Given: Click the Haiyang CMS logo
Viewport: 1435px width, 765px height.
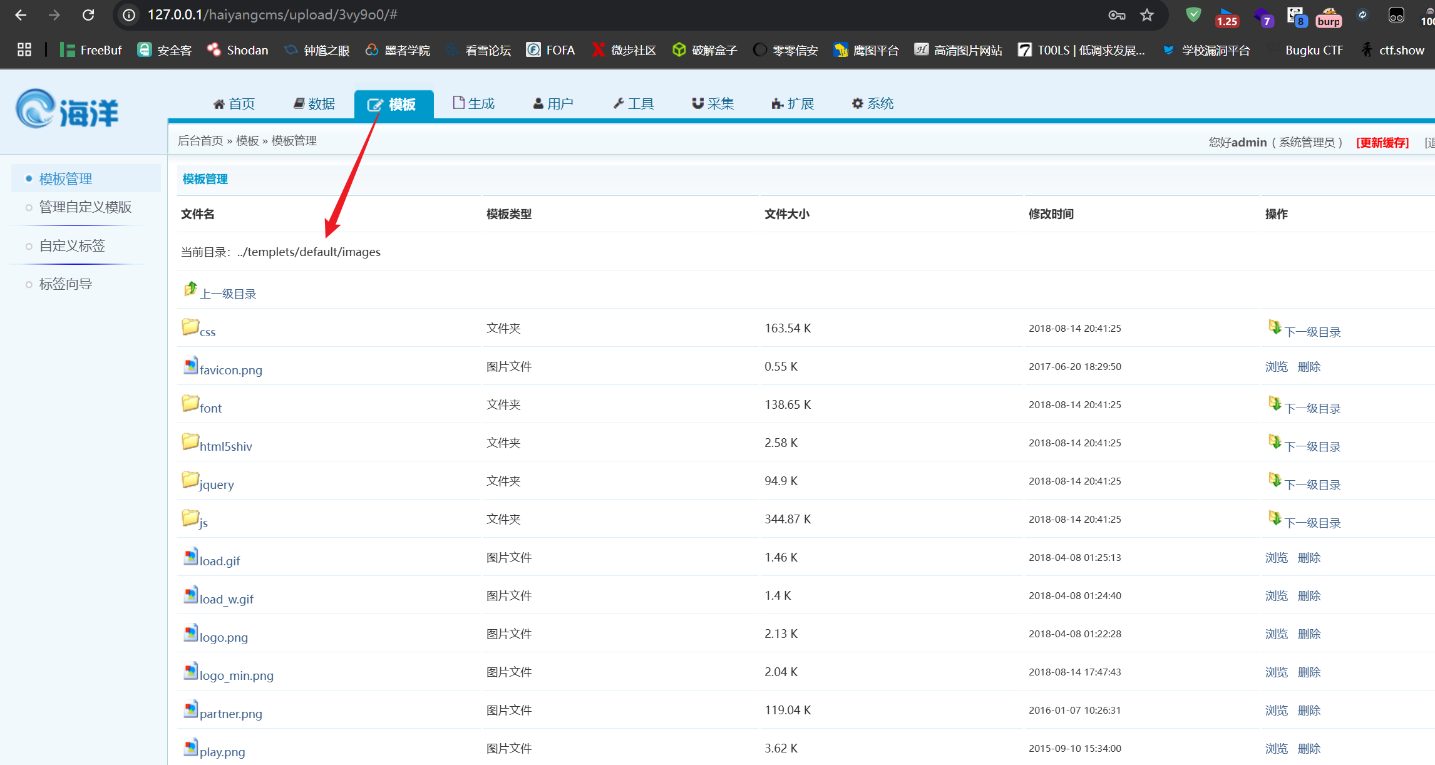Looking at the screenshot, I should pyautogui.click(x=67, y=110).
